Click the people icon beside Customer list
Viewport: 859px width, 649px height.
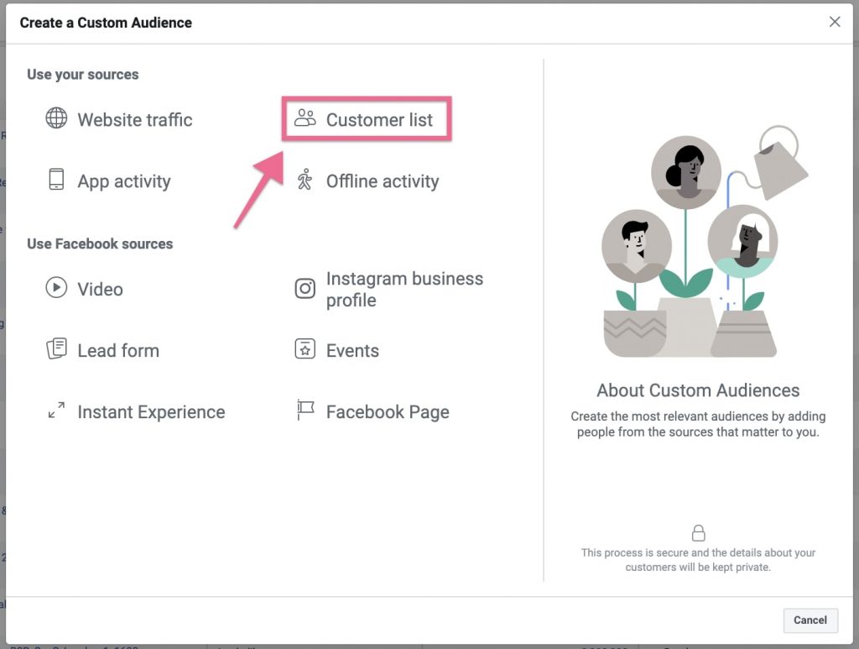(305, 118)
